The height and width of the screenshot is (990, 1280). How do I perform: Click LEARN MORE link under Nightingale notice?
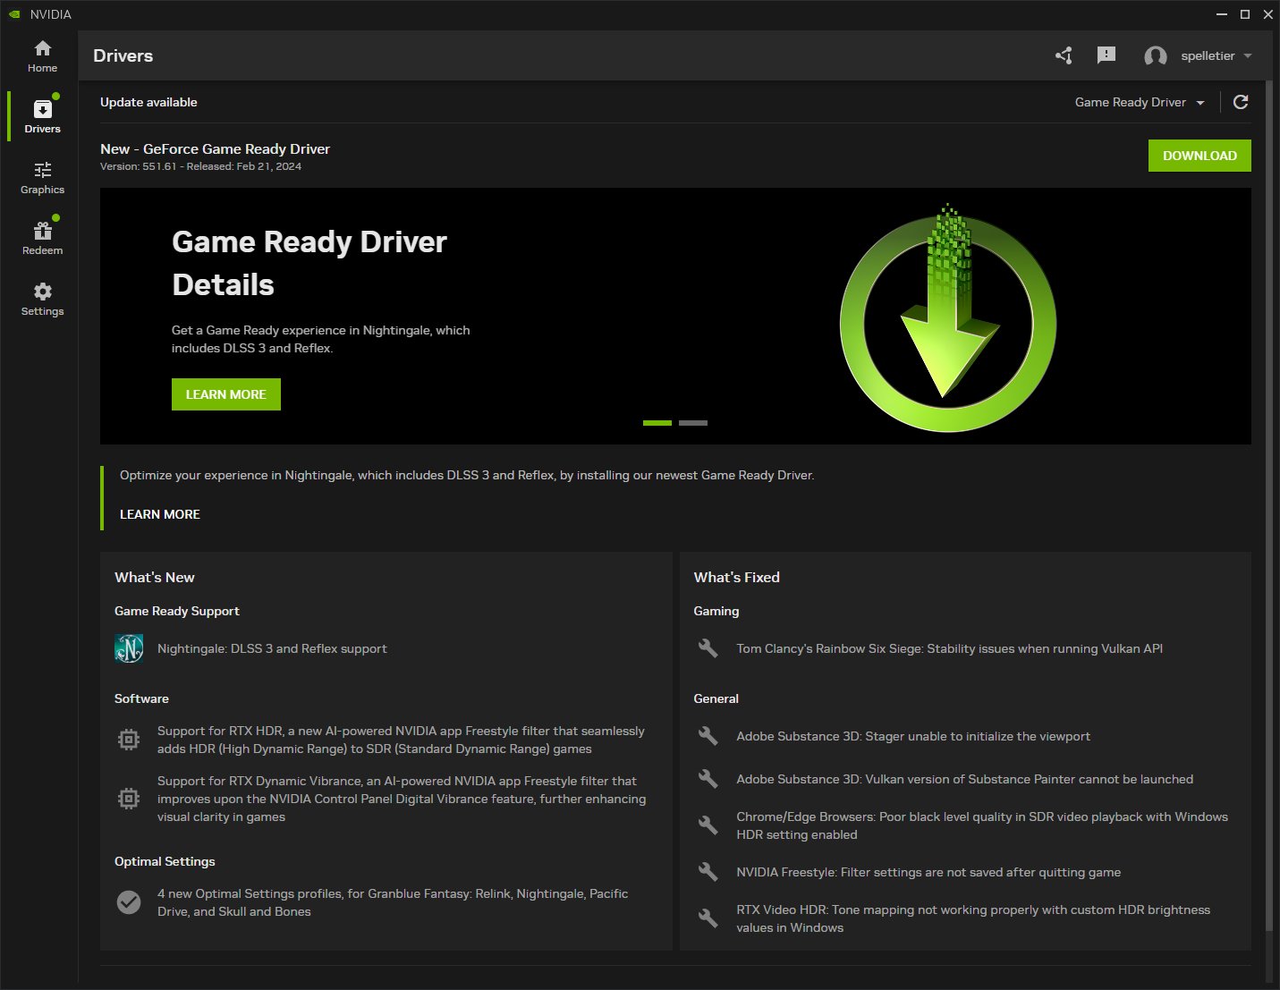click(x=160, y=514)
